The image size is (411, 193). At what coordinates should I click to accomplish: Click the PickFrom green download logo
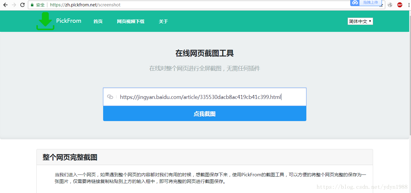(x=45, y=21)
